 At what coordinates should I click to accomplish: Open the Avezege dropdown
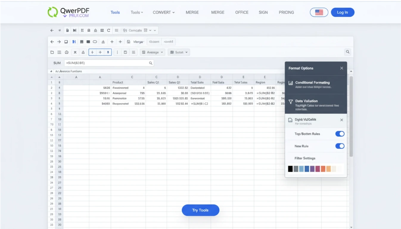(153, 52)
